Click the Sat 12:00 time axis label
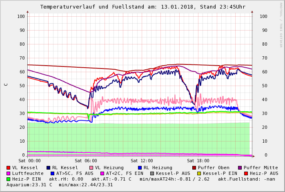The height and width of the screenshot is (192, 285). 142,161
